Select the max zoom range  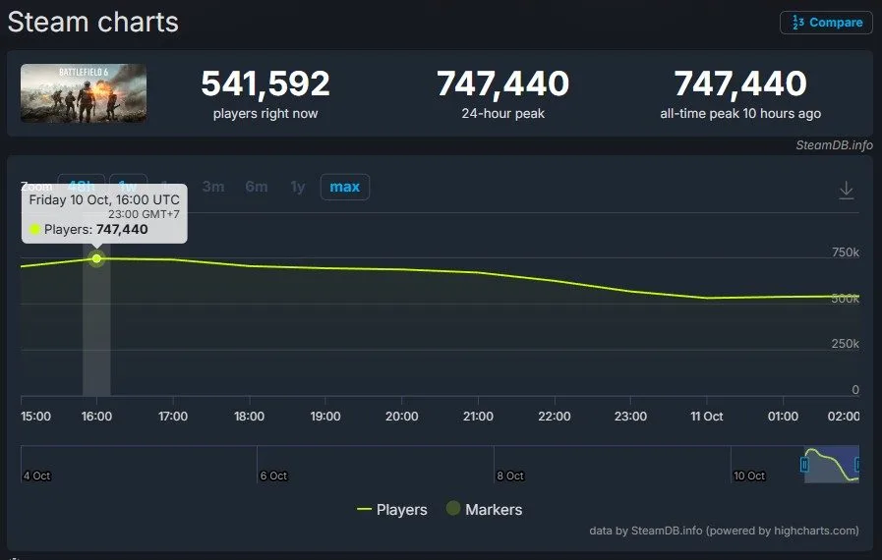pyautogui.click(x=345, y=187)
